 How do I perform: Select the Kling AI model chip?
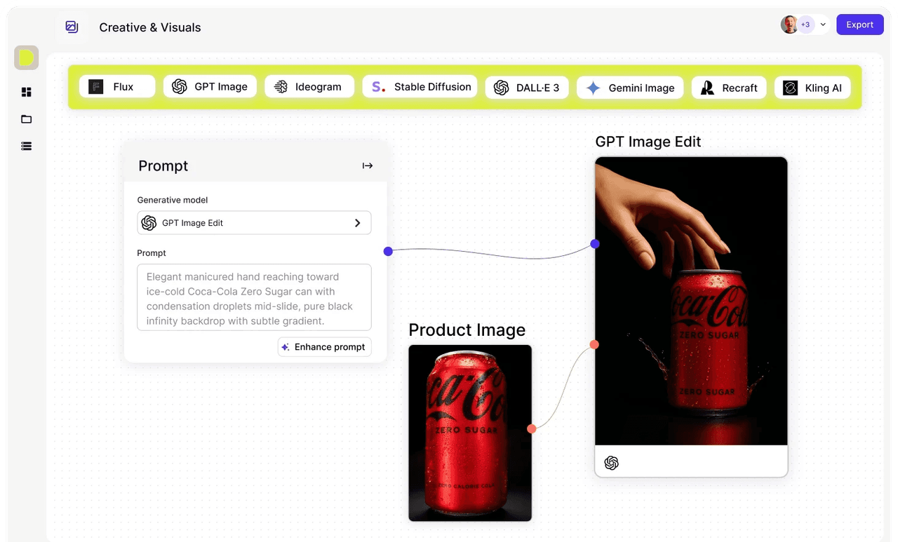click(812, 88)
